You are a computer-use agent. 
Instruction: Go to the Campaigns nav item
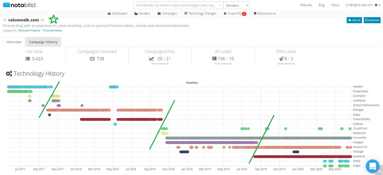click(x=167, y=13)
